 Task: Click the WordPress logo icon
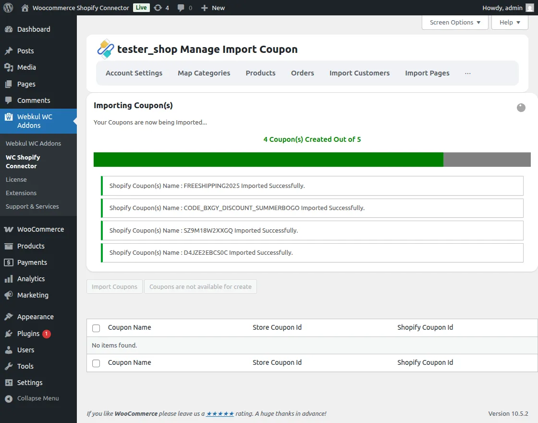pos(8,8)
